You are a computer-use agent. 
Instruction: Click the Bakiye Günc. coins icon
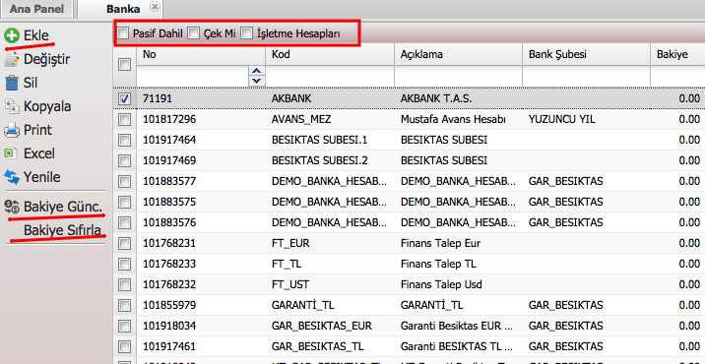click(12, 207)
